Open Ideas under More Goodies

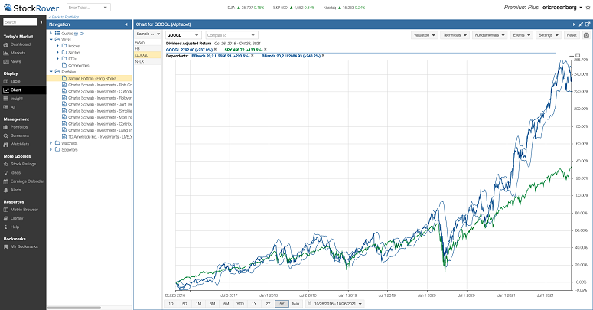pyautogui.click(x=12, y=172)
